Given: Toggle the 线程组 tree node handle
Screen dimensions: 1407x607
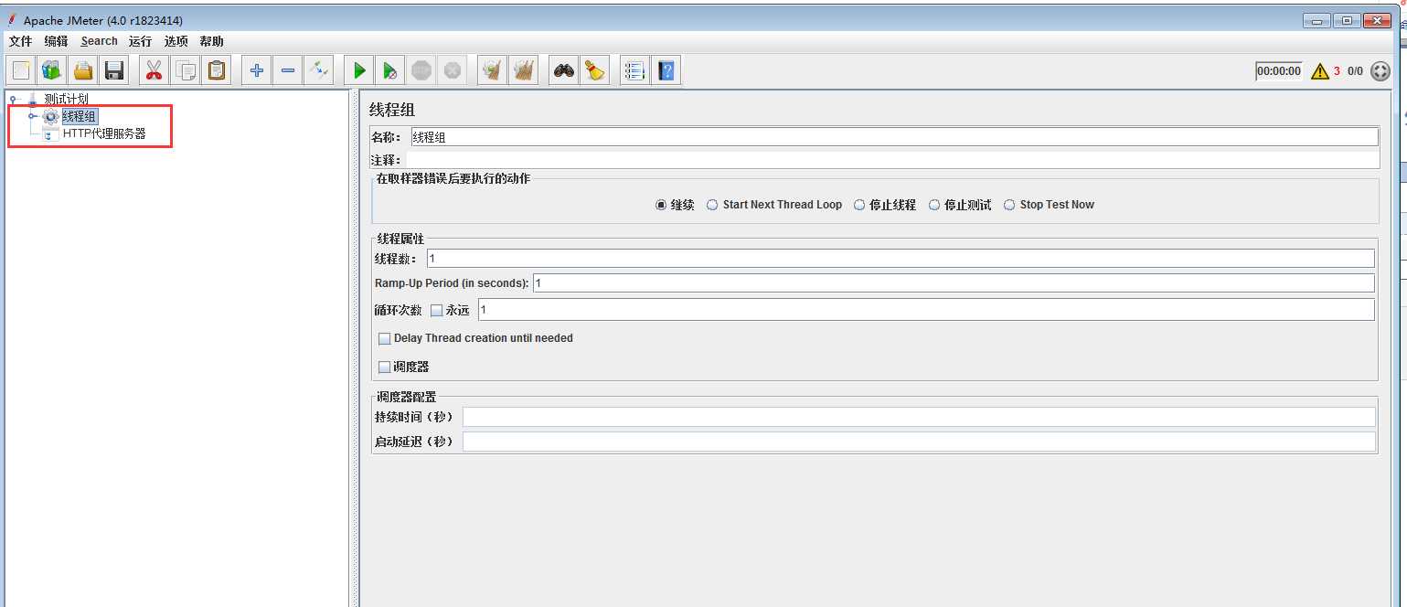Looking at the screenshot, I should tap(32, 116).
